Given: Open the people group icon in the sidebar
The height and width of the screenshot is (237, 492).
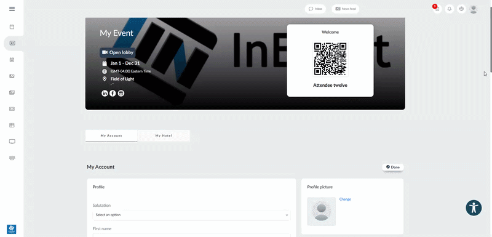Looking at the screenshot, I should click(12, 158).
